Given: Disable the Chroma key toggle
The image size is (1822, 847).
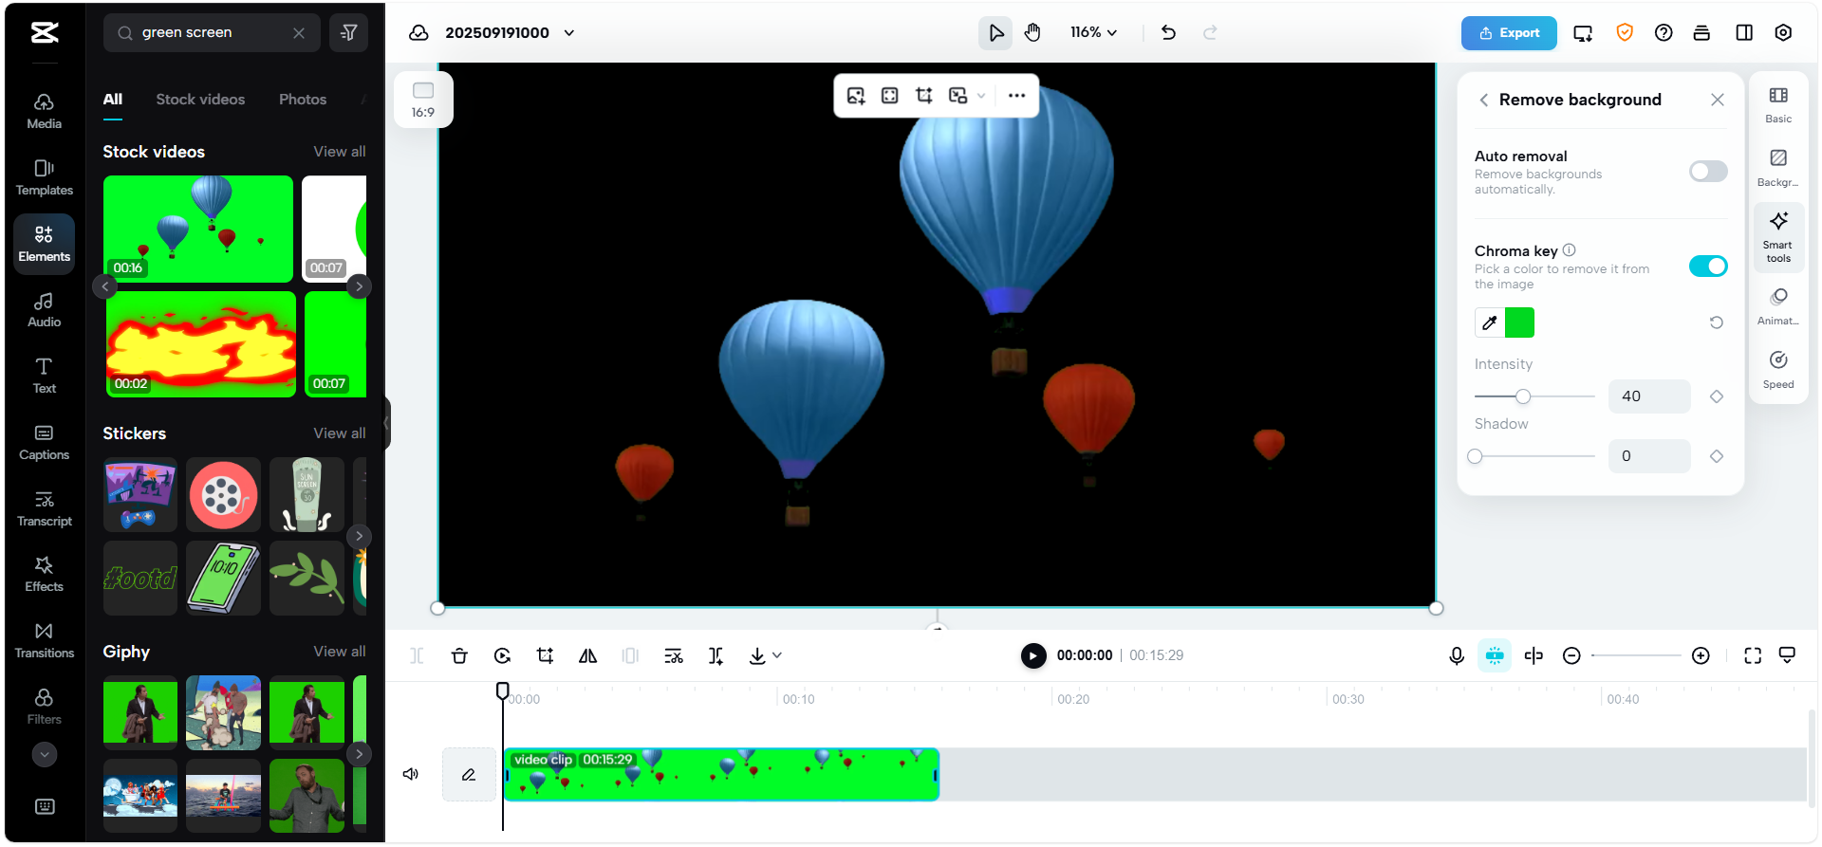Looking at the screenshot, I should point(1707,267).
